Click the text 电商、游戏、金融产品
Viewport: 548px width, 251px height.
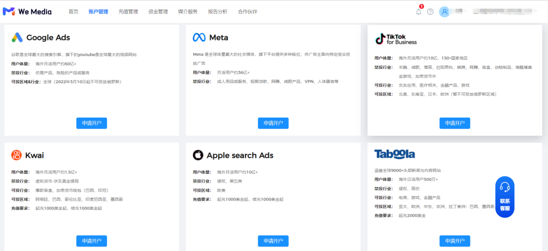tap(420, 198)
